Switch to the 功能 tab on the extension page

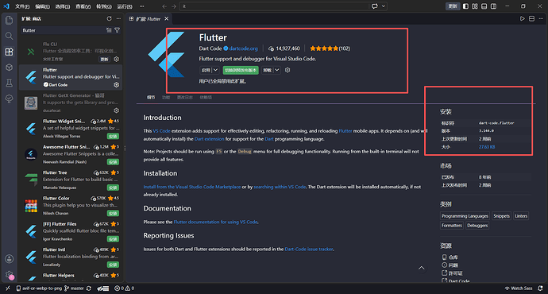[166, 98]
